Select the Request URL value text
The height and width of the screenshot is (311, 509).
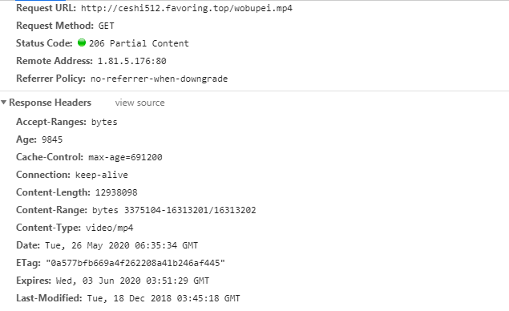[x=187, y=8]
